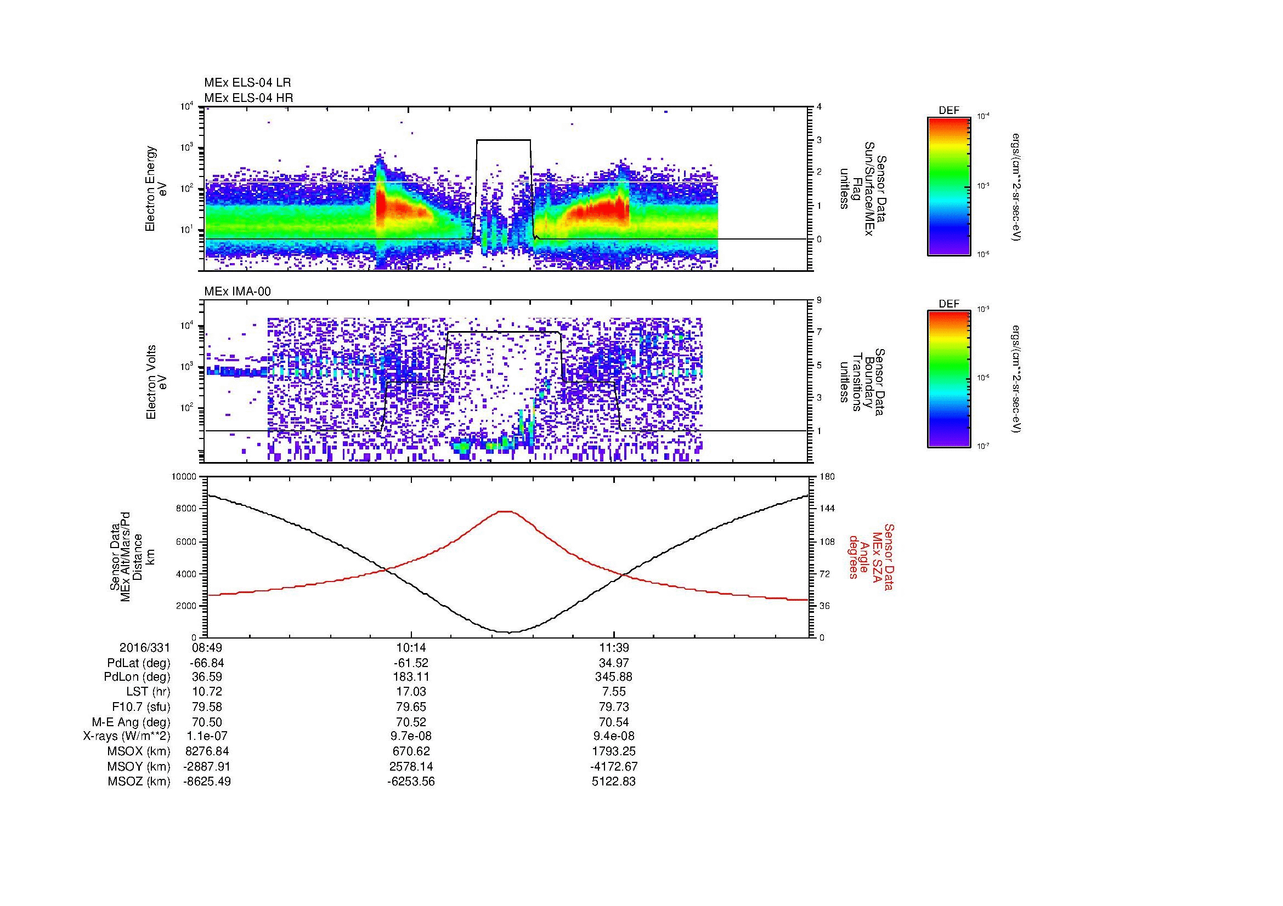Click the X-rays value '9.7e-08'

tap(411, 737)
